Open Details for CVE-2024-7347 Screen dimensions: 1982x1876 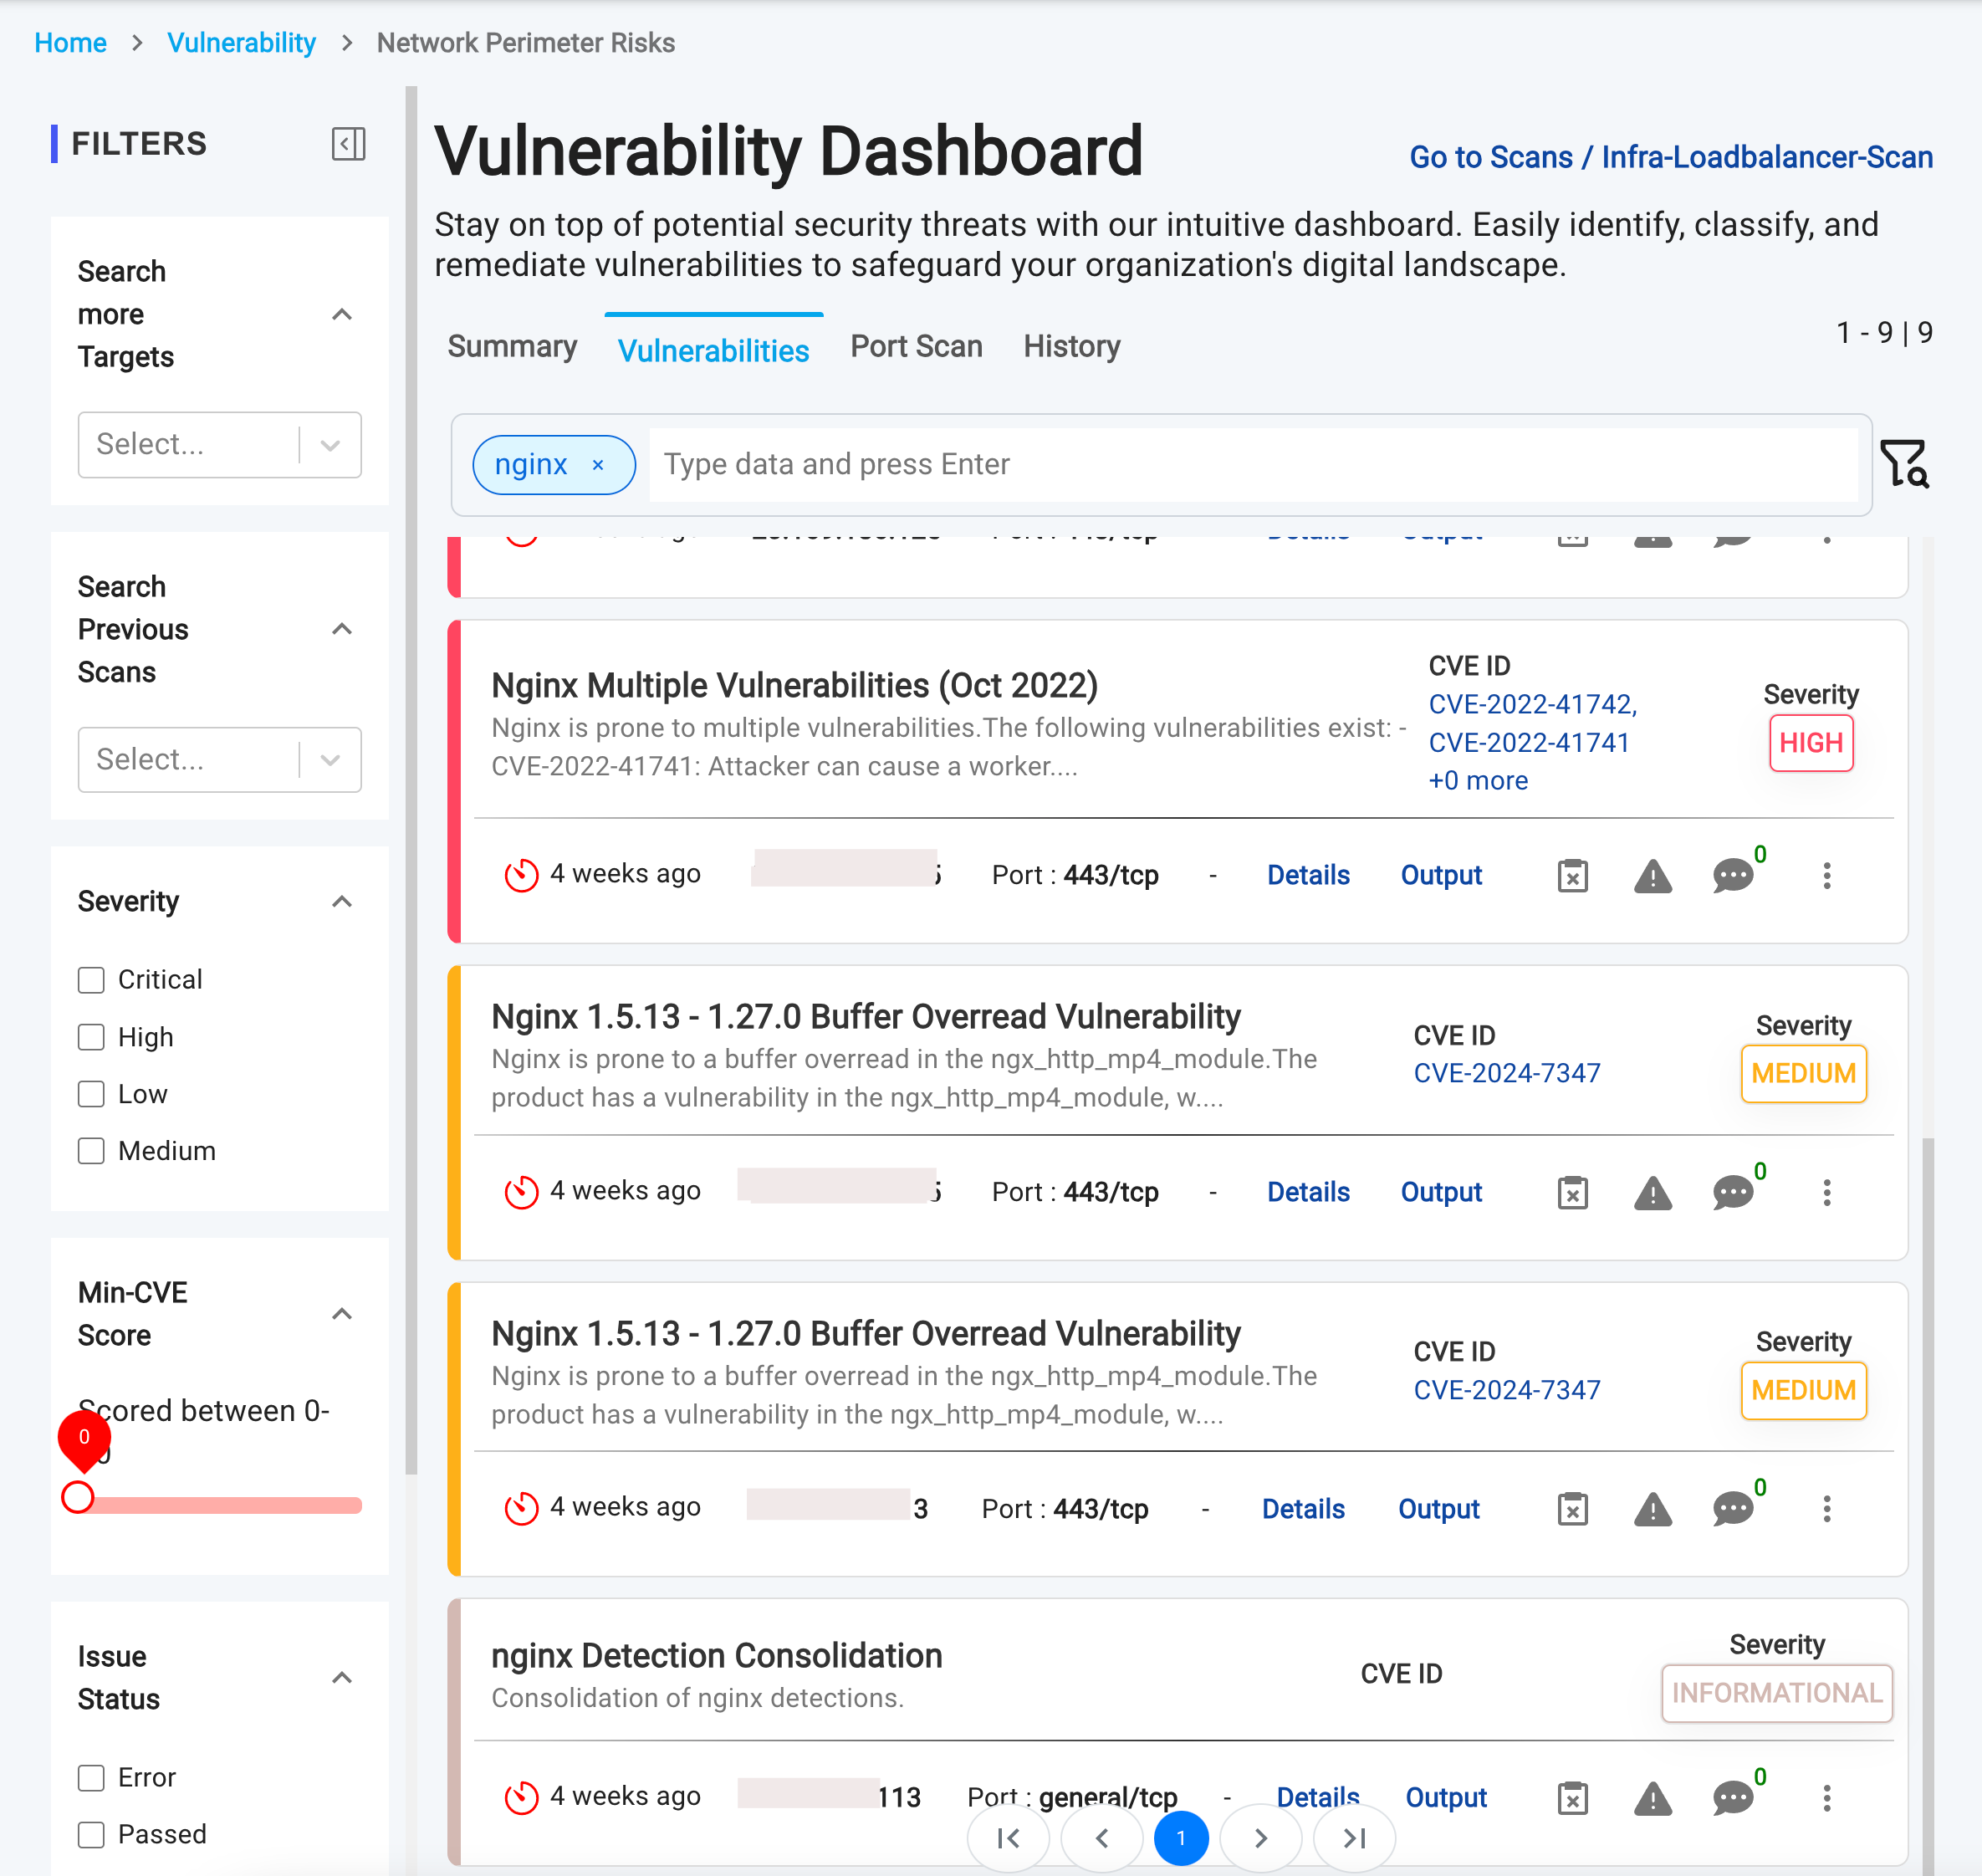[x=1309, y=1192]
